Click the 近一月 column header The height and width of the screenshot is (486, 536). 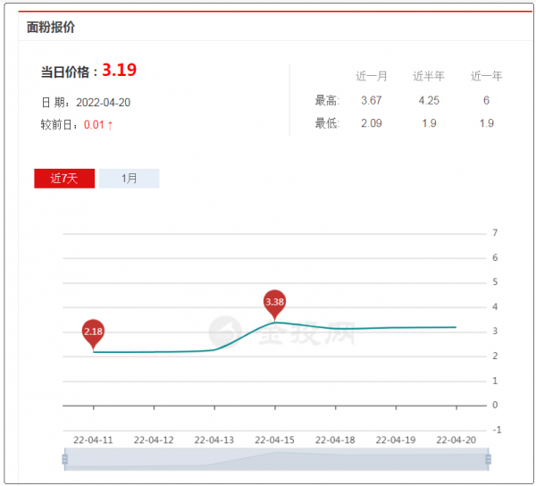tap(372, 76)
